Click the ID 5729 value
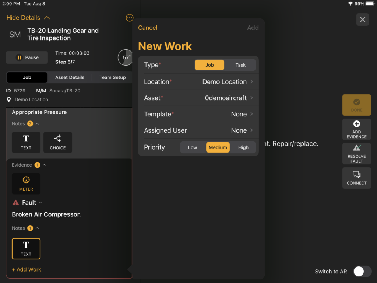Screen dimensions: 377x283 pos(20,91)
